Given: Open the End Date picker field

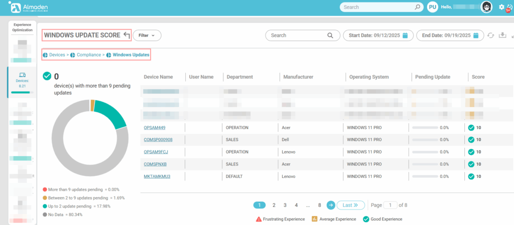Looking at the screenshot, I should pos(446,35).
